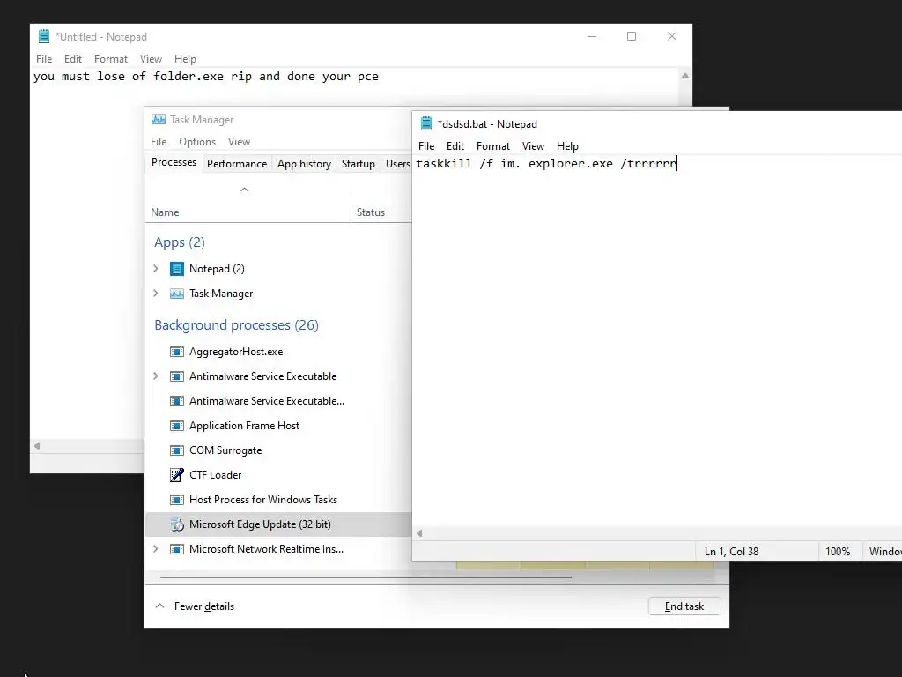Select COM Surrogate process row text
Viewport: 902px width, 677px height.
pos(225,450)
